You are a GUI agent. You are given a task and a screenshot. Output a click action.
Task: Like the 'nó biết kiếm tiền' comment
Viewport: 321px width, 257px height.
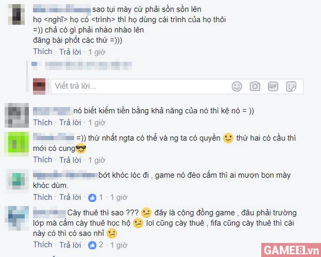tap(43, 122)
